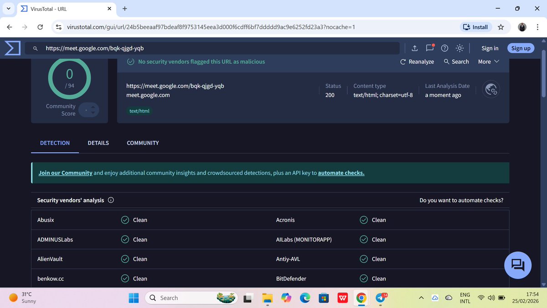Toggle light/dark theme sun icon

click(460, 48)
